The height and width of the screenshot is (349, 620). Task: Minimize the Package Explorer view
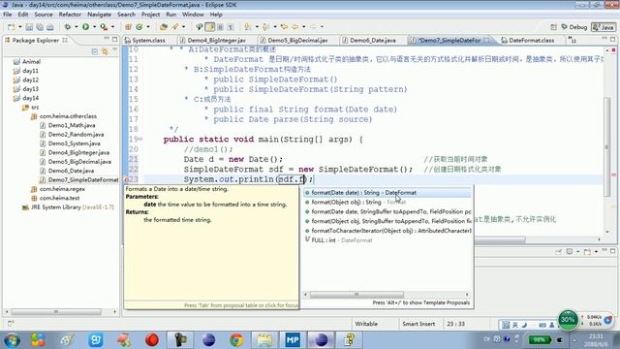tap(107, 39)
